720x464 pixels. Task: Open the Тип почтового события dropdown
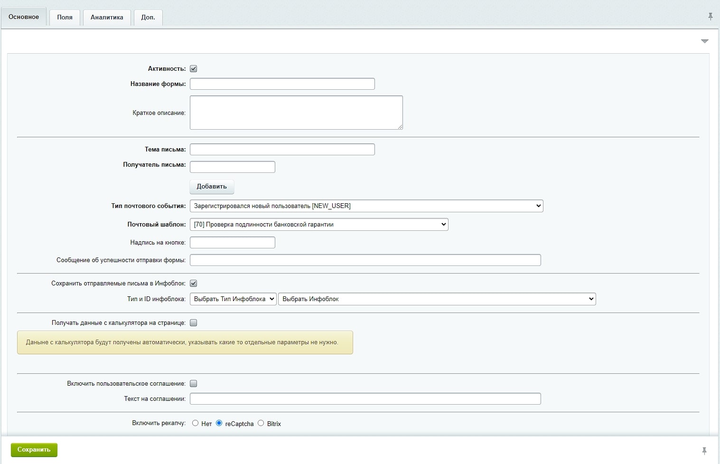(x=366, y=206)
